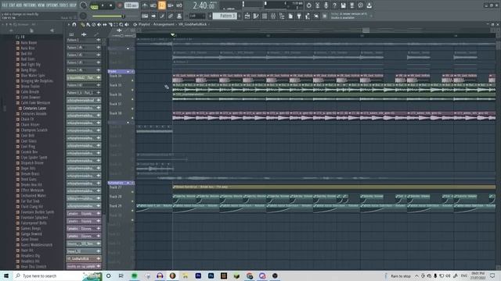Screen dimensions: 501x281
Task: Toggle the Browser view icon
Action: coord(282,16)
